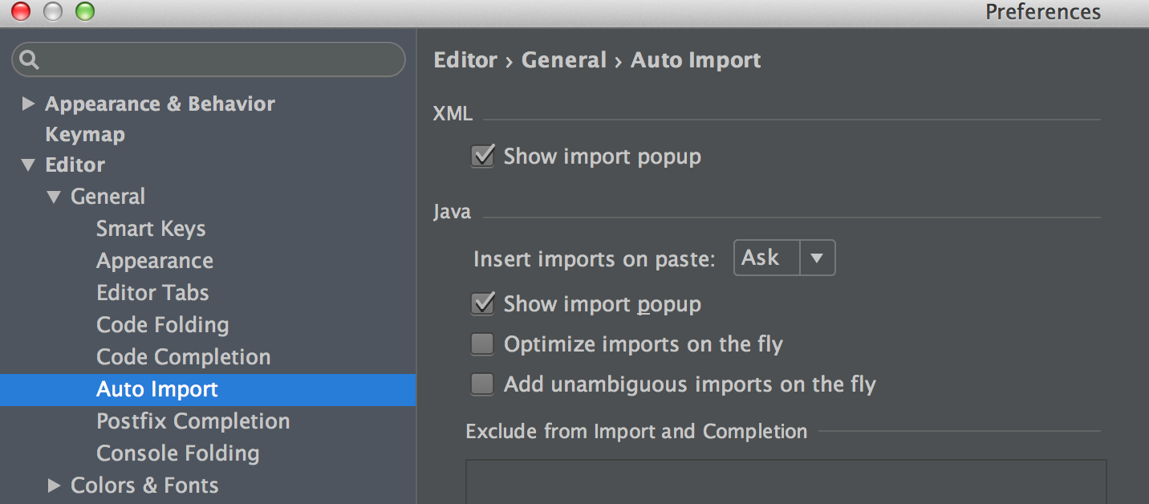Image resolution: width=1149 pixels, height=504 pixels.
Task: Expand the Appearance & Behavior section
Action: [x=28, y=104]
